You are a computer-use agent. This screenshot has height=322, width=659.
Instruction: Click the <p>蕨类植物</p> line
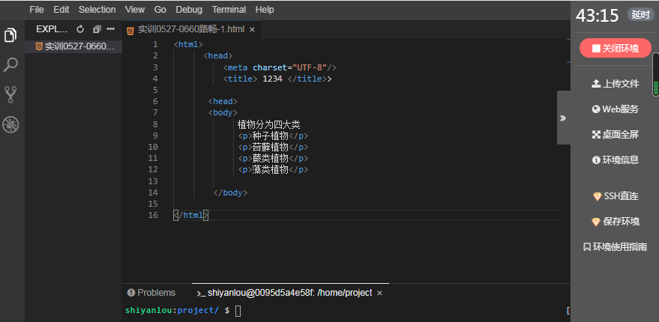[x=273, y=158]
